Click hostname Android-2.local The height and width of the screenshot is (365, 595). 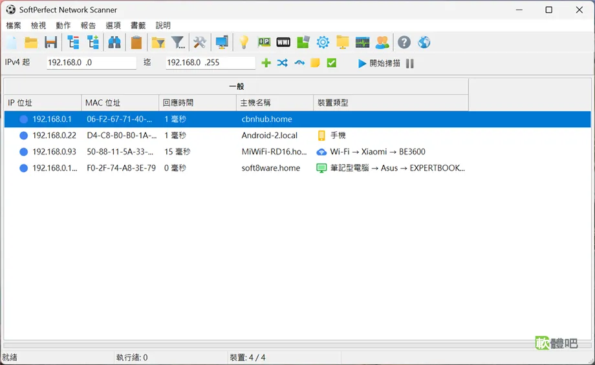pyautogui.click(x=270, y=135)
